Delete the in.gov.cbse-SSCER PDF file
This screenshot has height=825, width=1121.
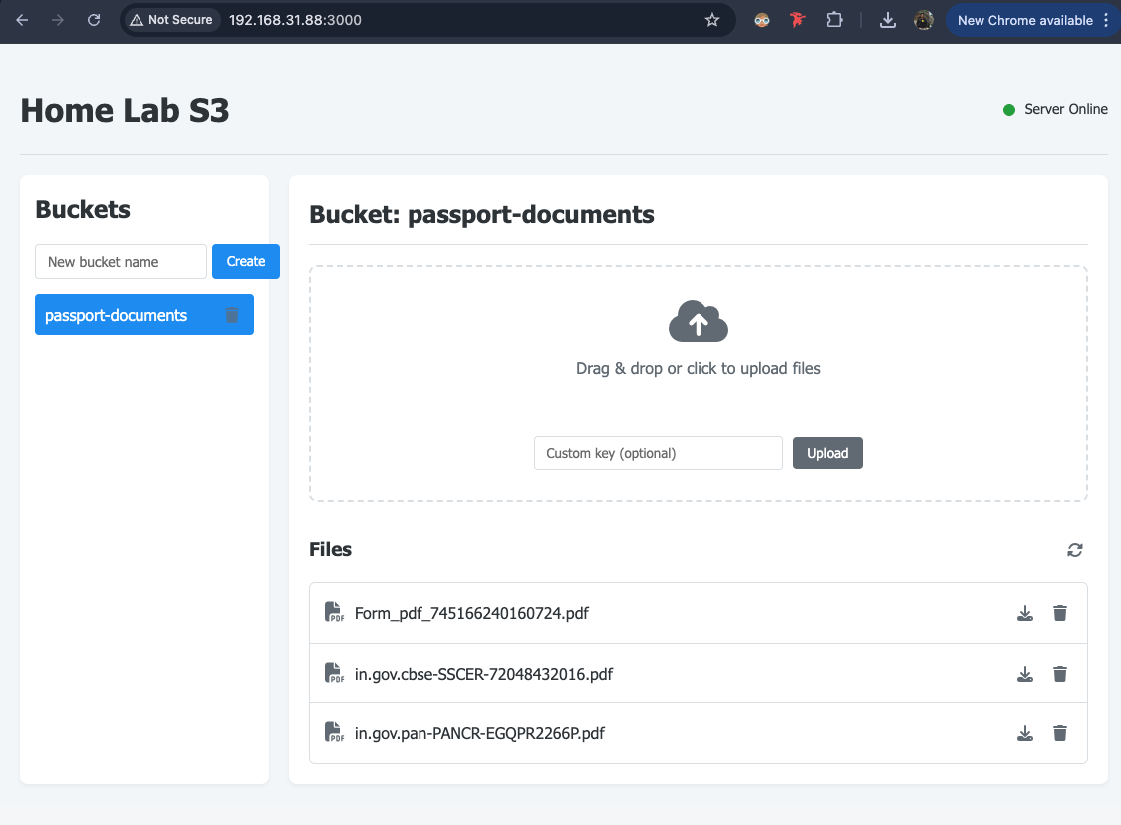tap(1060, 674)
